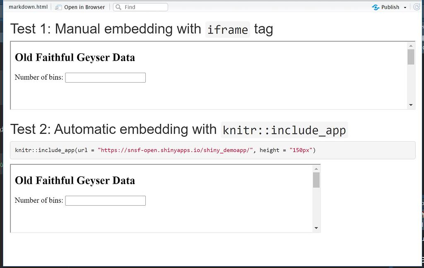Viewport: 424px width, 268px height.
Task: Click Old Faithful Geyser Data heading in Test 1
Action: click(75, 57)
